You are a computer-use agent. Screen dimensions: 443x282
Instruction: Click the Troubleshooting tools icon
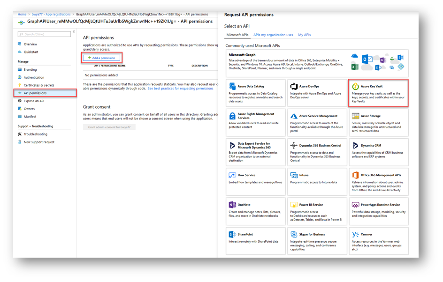point(20,134)
